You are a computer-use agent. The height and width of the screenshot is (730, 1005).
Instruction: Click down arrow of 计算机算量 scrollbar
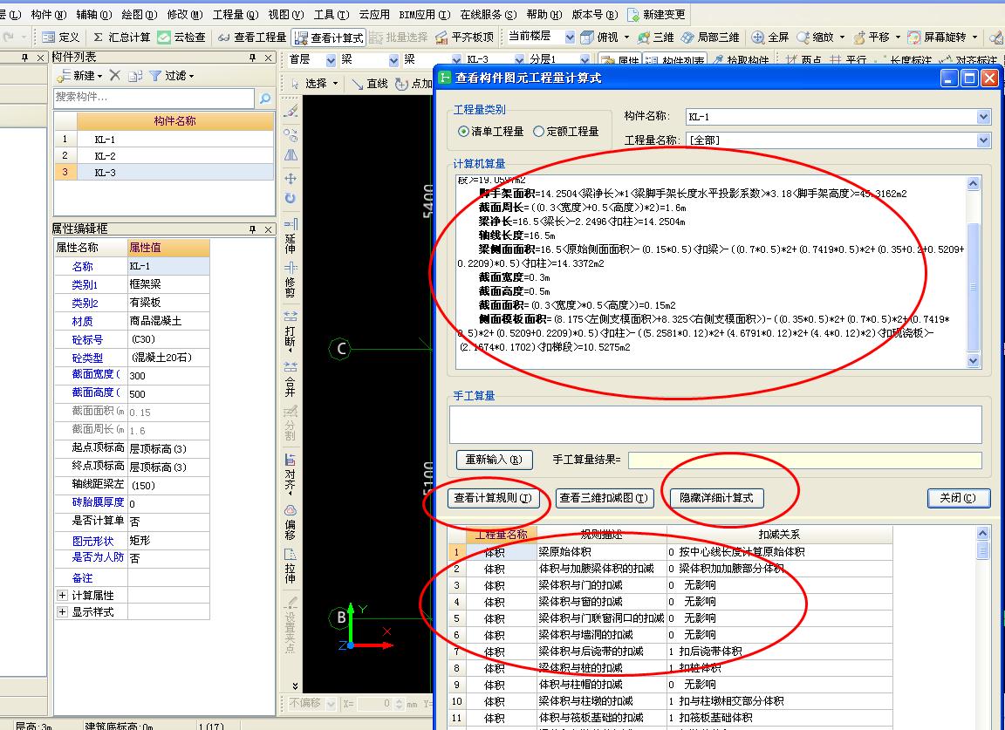click(973, 361)
